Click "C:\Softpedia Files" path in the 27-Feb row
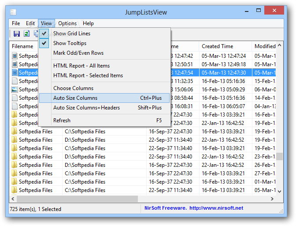 (85, 173)
